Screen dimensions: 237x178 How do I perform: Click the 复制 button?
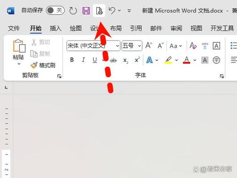(40, 54)
